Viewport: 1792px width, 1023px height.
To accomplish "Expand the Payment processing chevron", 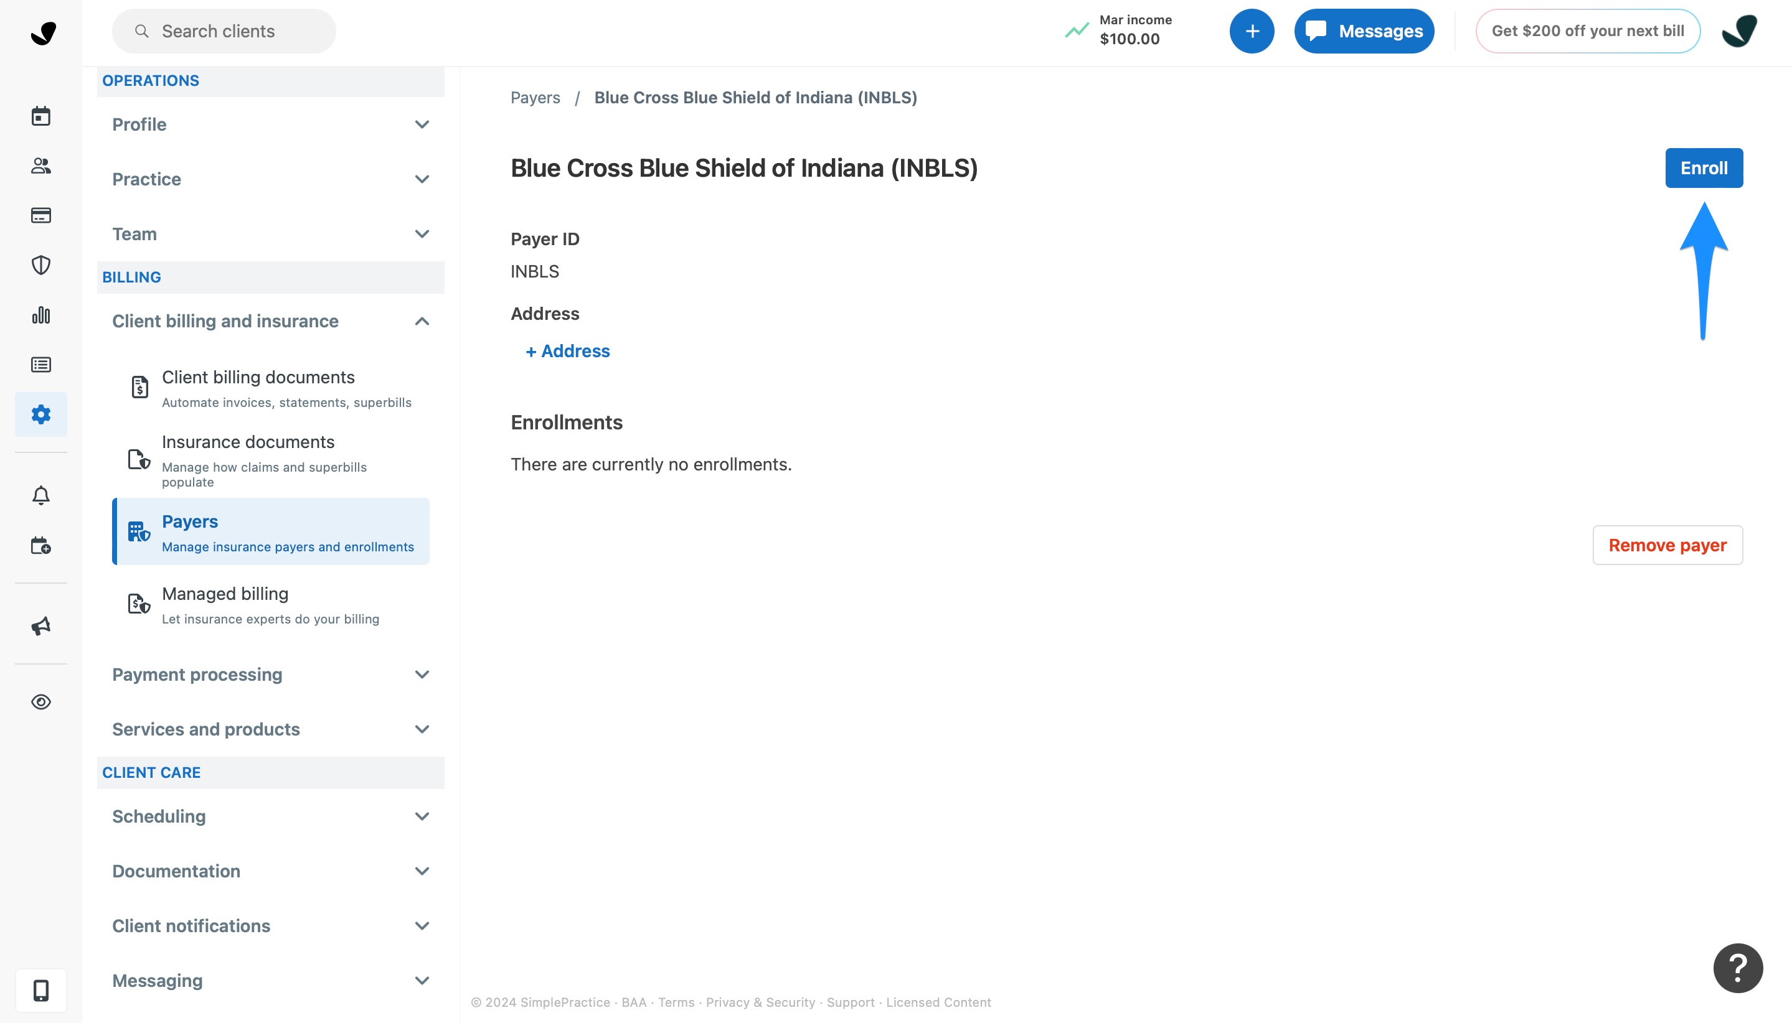I will pyautogui.click(x=422, y=675).
